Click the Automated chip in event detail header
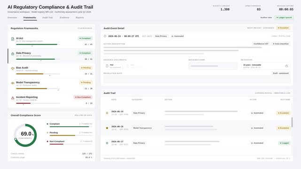 (178, 36)
